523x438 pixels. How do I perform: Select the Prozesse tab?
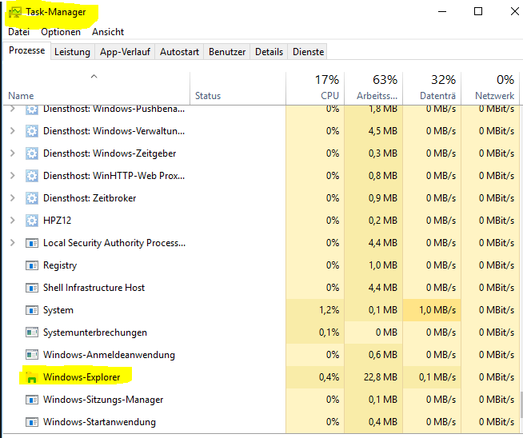[26, 50]
